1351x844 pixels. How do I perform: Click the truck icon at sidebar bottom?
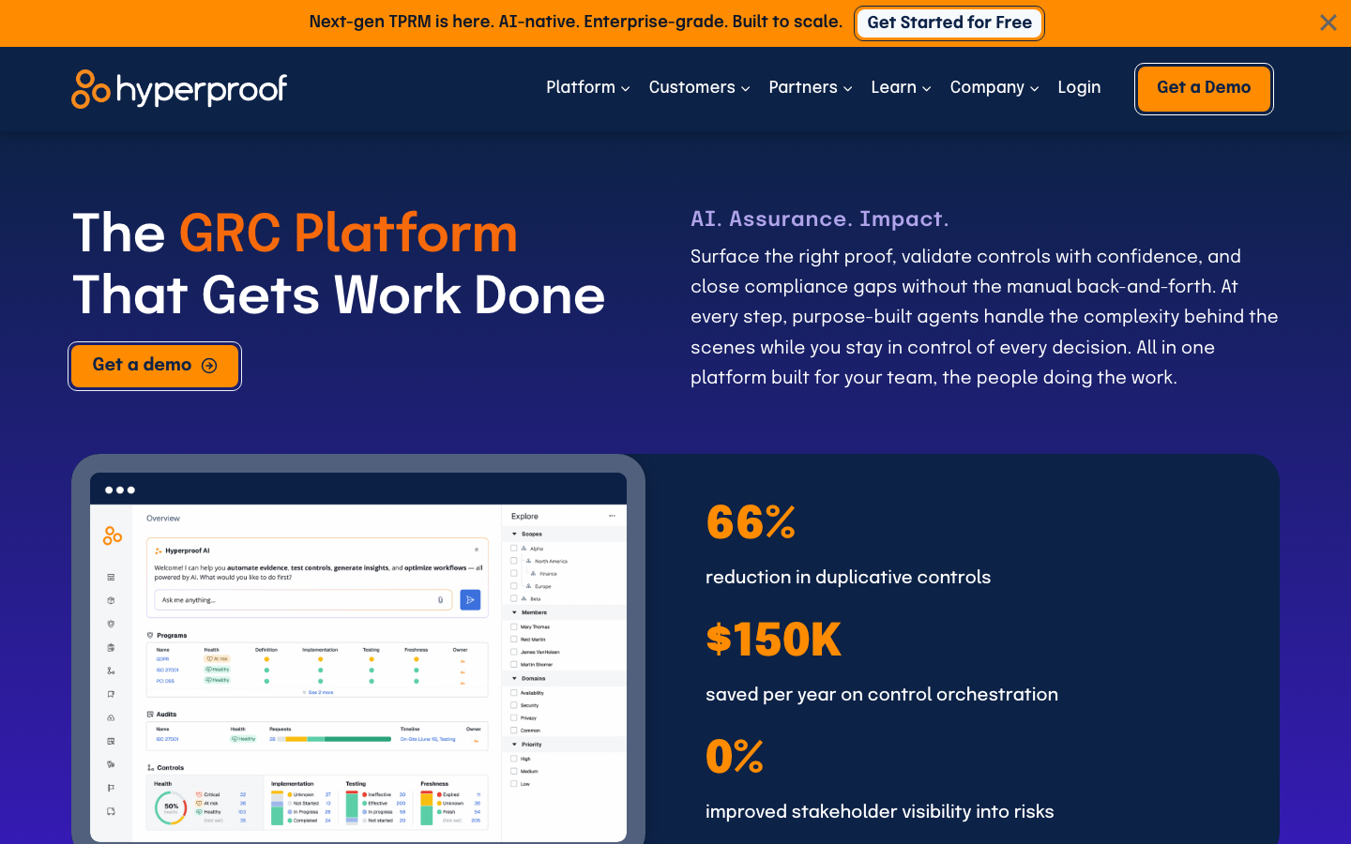click(x=111, y=811)
